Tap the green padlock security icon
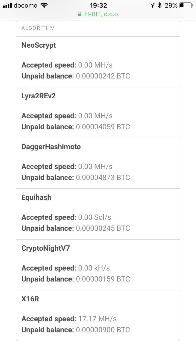Image resolution: width=196 pixels, height=349 pixels. (x=80, y=14)
